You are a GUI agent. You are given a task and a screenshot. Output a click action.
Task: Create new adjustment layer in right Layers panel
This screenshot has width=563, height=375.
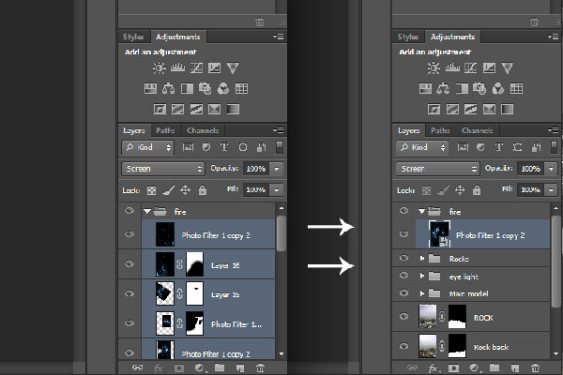[474, 367]
